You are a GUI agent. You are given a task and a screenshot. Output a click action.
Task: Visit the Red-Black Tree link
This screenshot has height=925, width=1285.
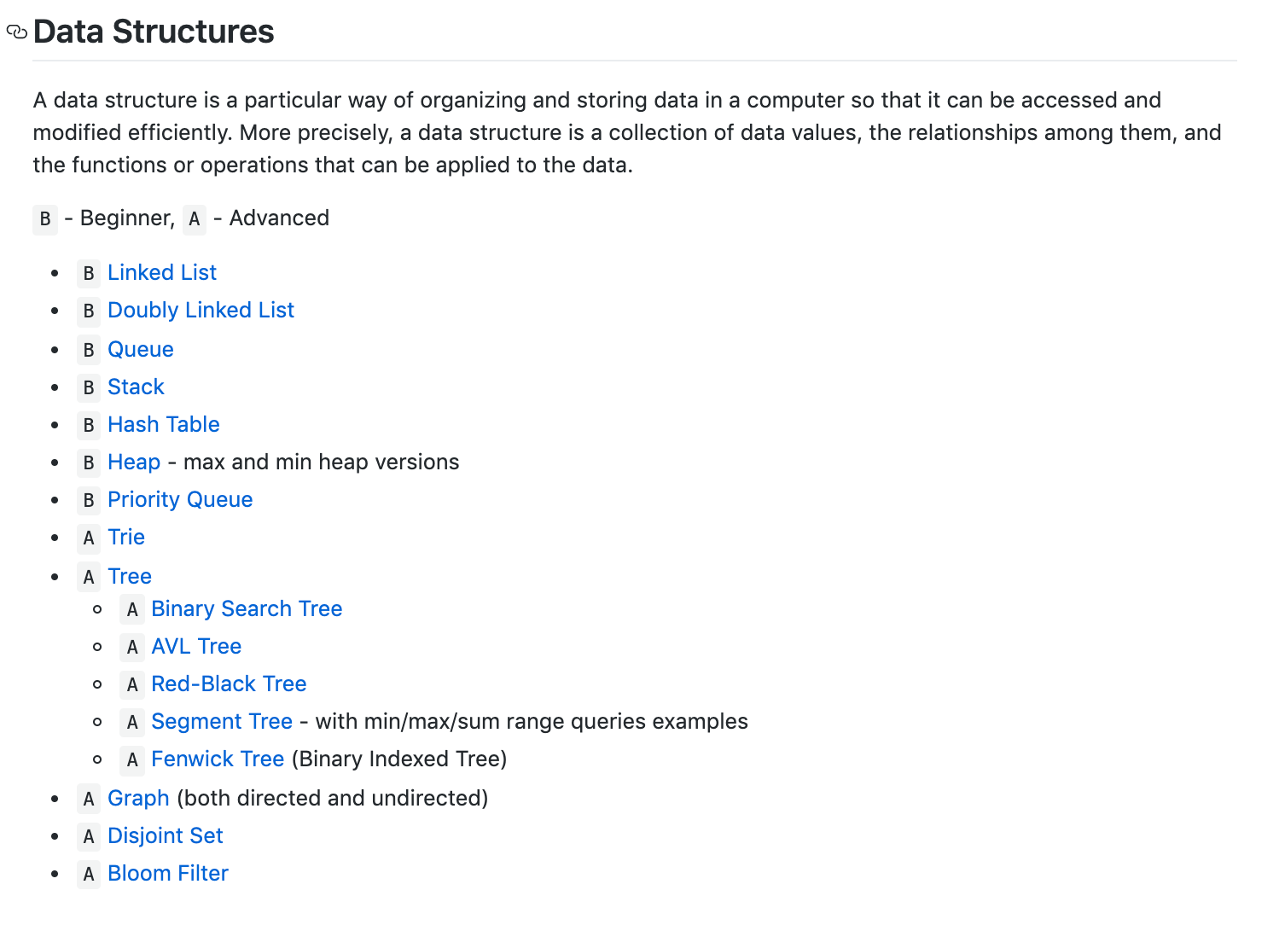point(229,684)
